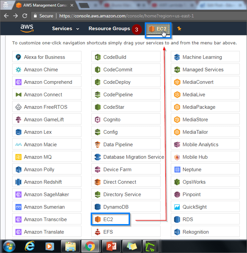Open the Services dropdown menu
This screenshot has height=253, width=247.
coord(66,29)
